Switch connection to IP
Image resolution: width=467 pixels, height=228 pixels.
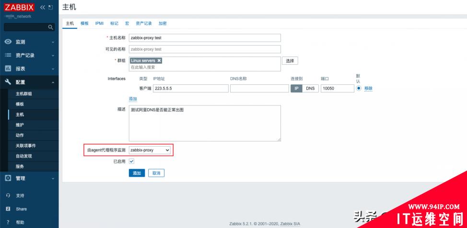296,89
